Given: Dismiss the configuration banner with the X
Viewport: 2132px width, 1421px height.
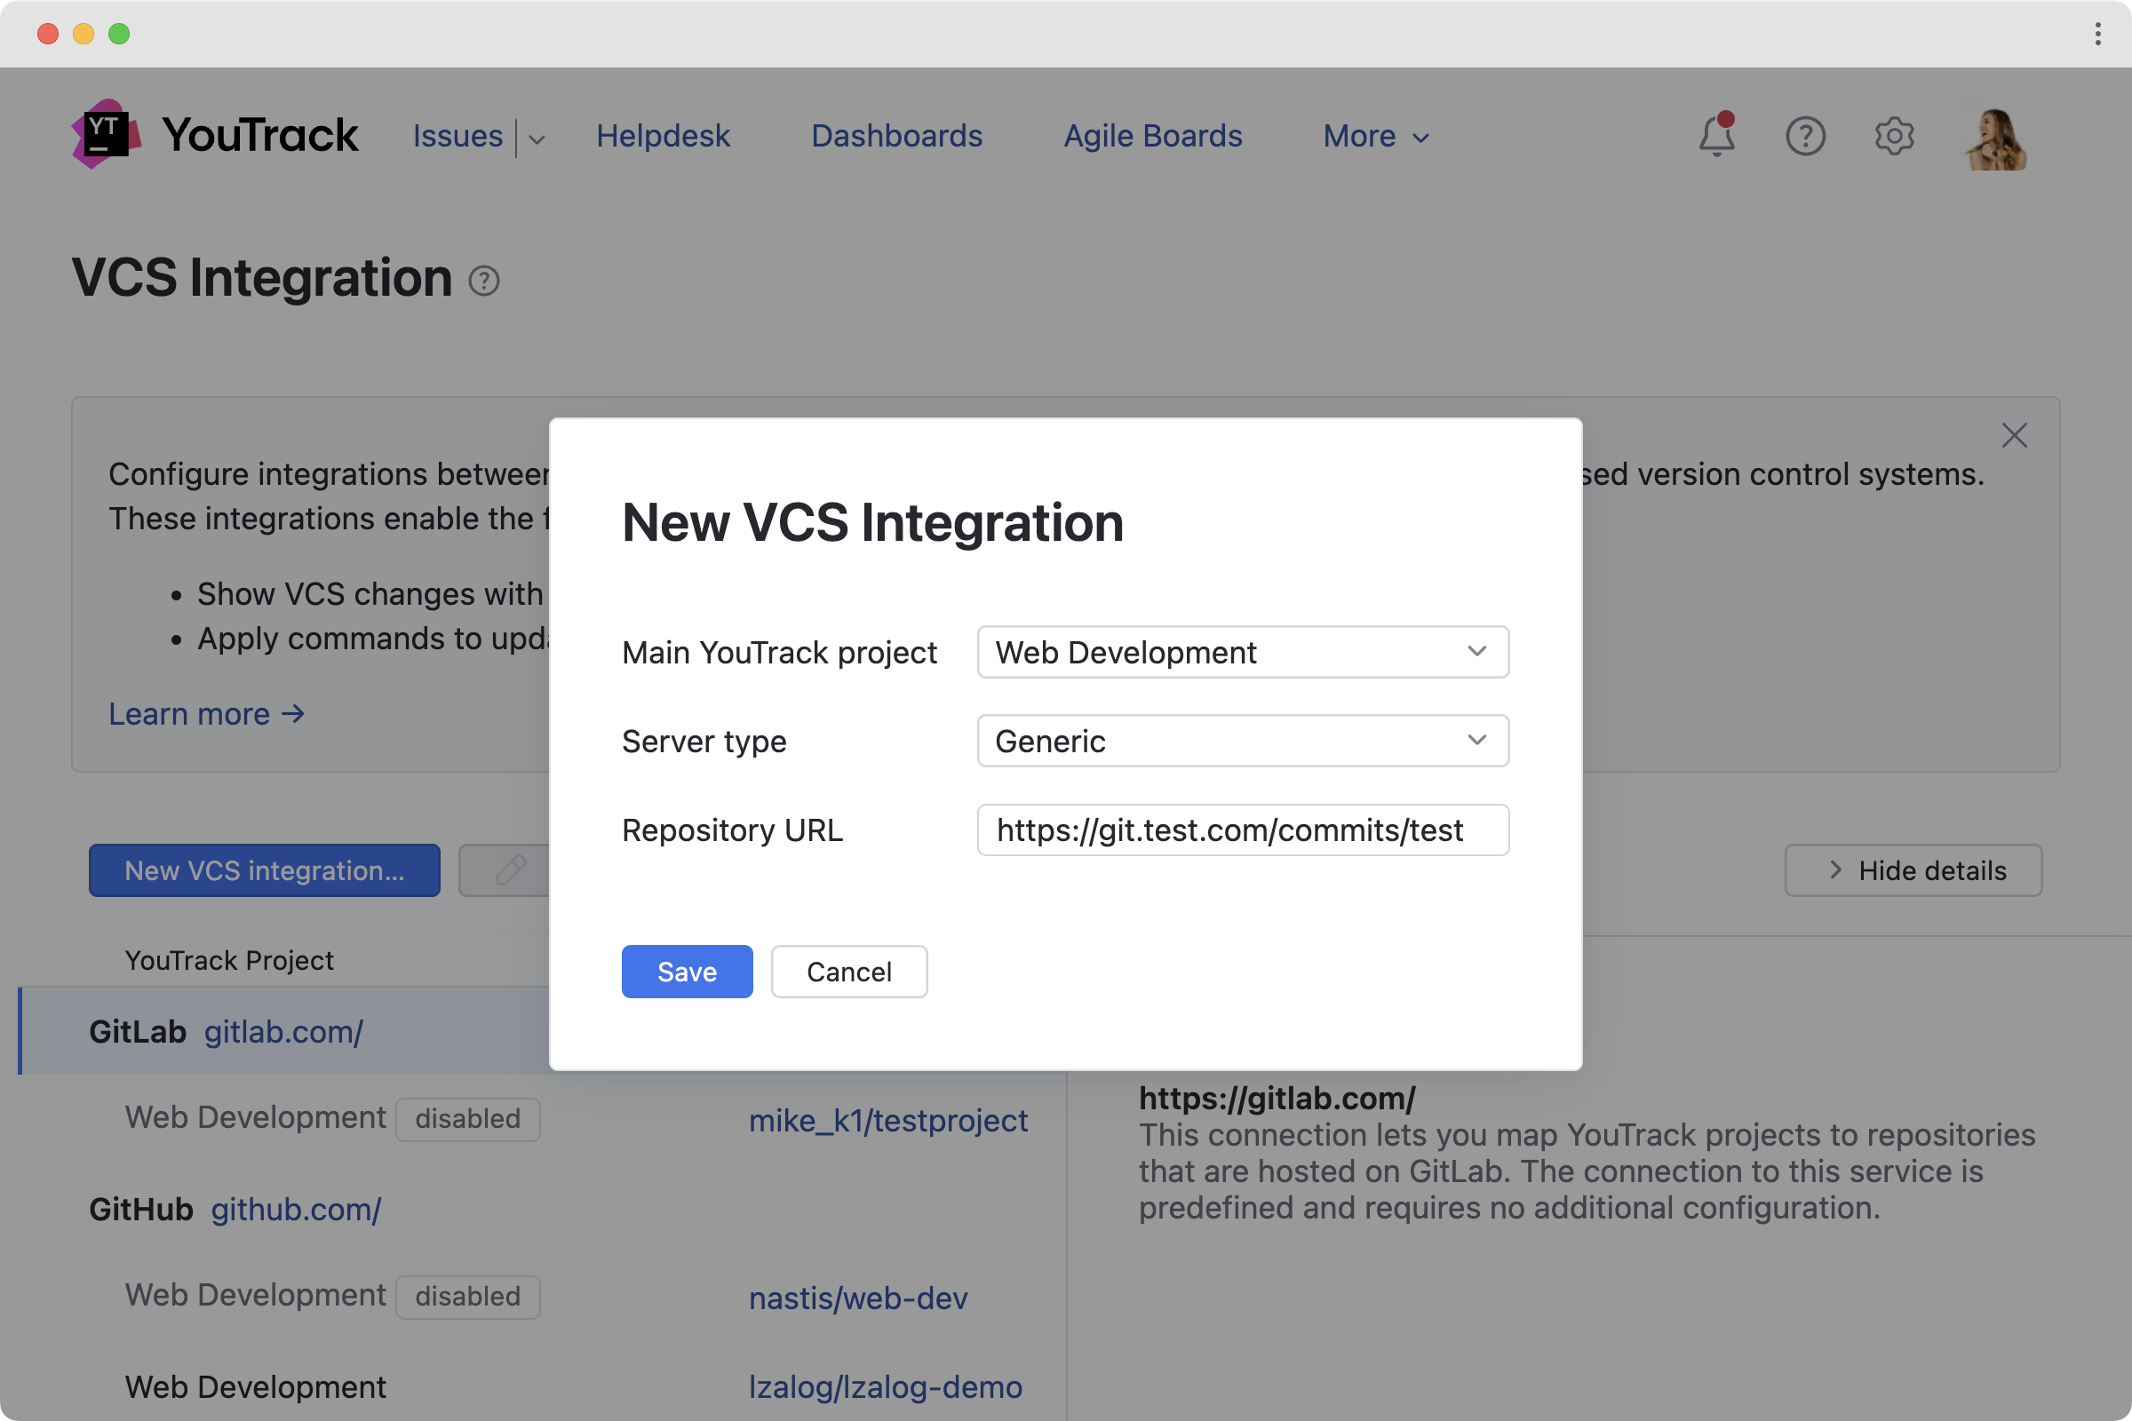Looking at the screenshot, I should click(x=2014, y=436).
